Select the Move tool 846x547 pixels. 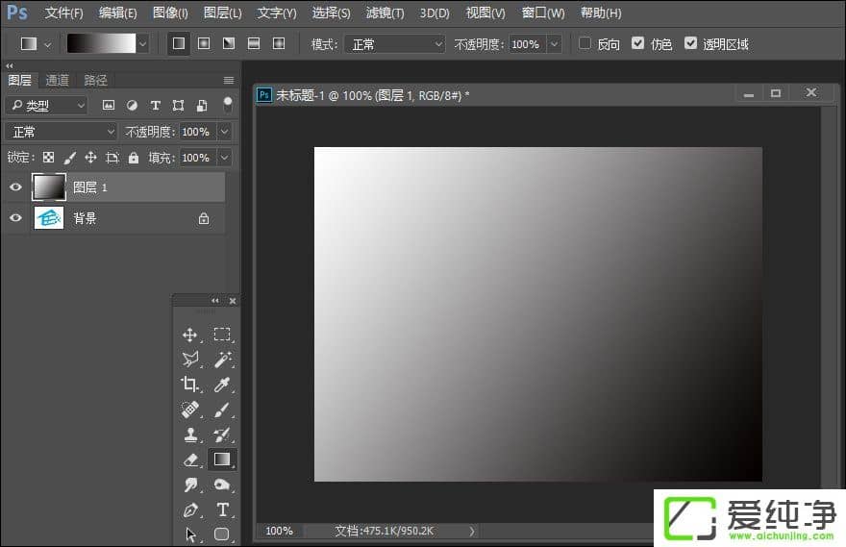[190, 335]
